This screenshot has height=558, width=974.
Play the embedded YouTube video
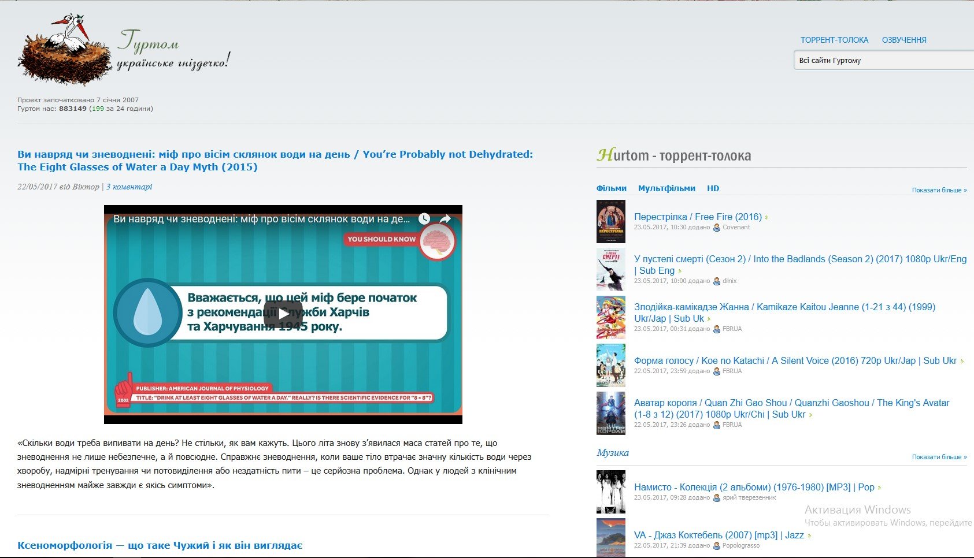(283, 314)
